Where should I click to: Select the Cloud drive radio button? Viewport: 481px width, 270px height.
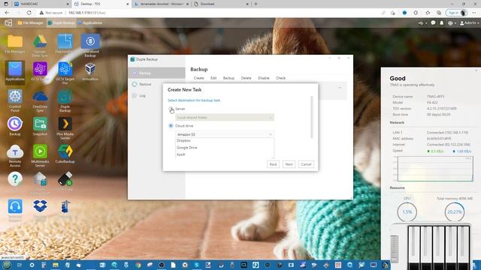[171, 125]
